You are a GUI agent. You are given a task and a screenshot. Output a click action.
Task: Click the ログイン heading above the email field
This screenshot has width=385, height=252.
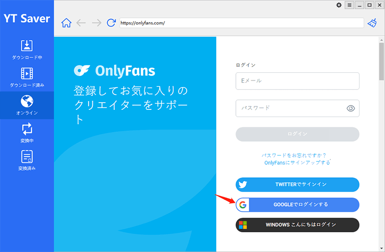246,65
